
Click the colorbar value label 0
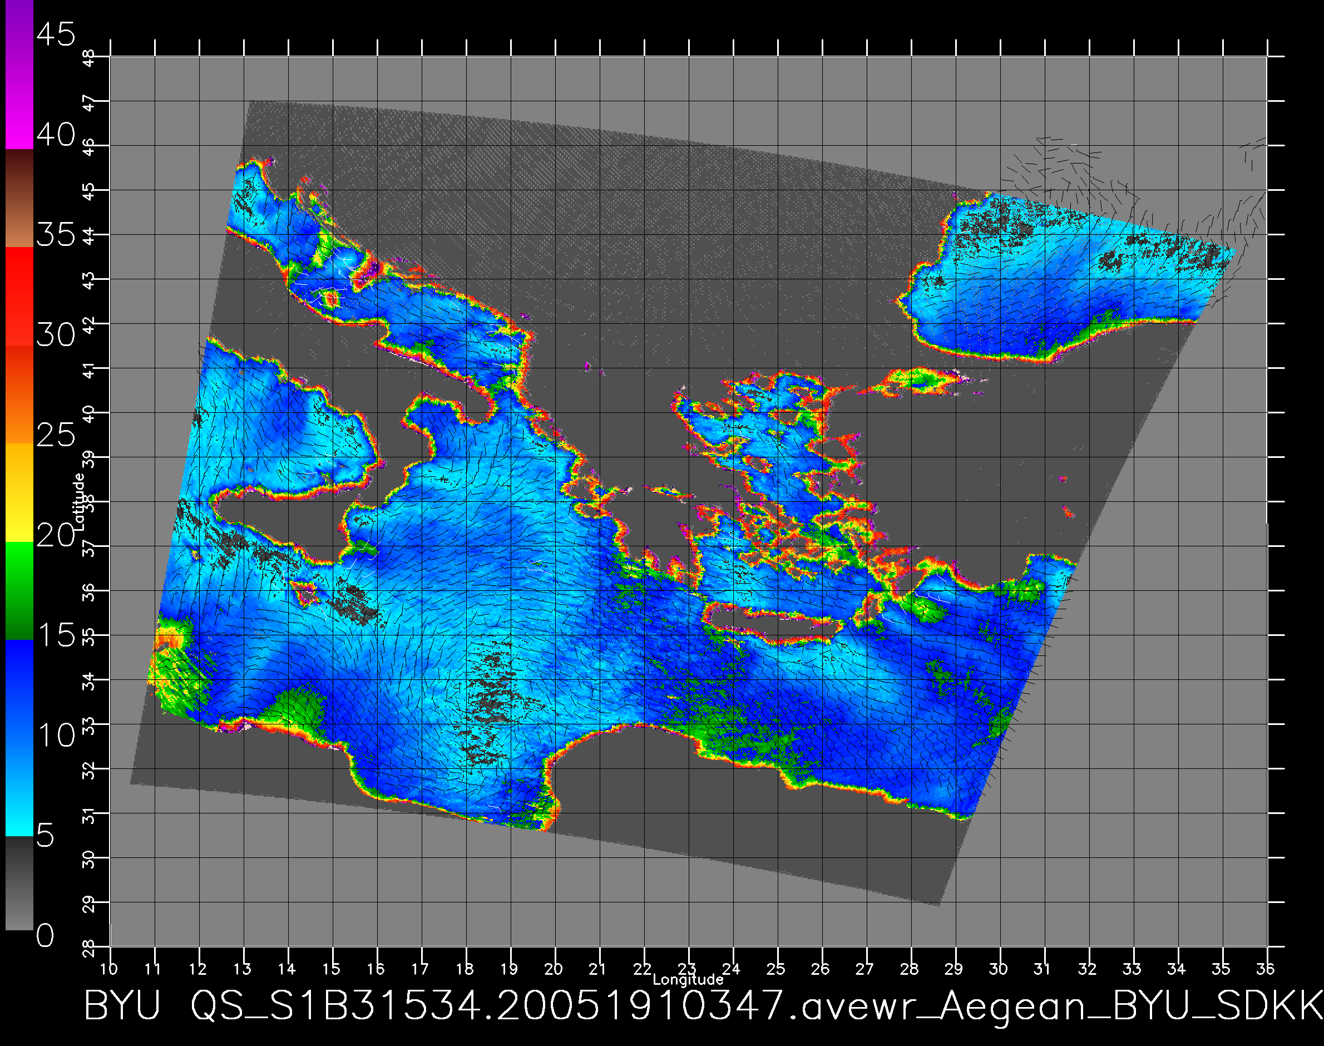[45, 935]
